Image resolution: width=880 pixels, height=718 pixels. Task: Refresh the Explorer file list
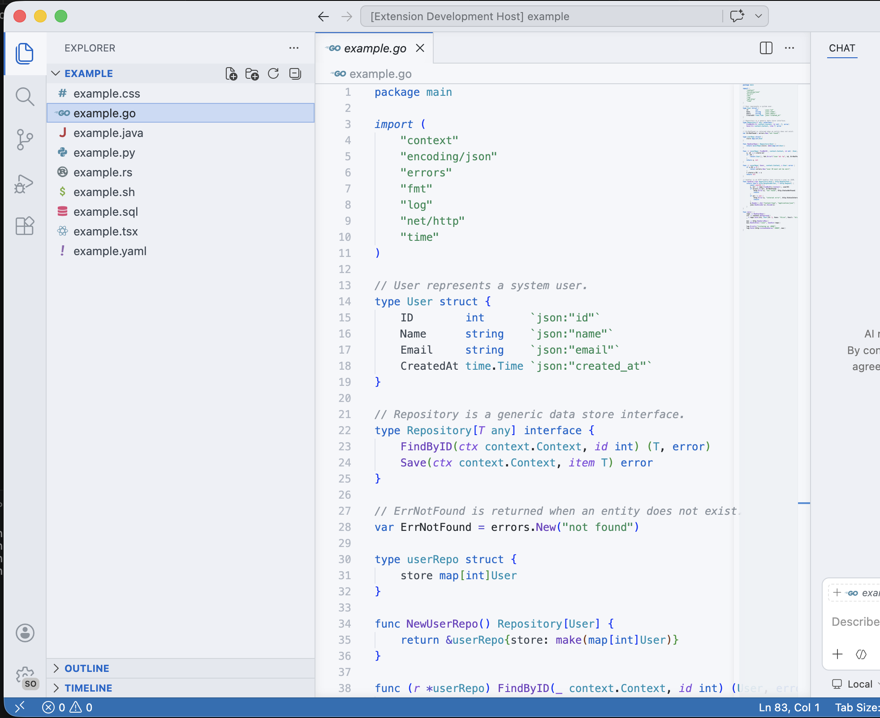coord(273,74)
